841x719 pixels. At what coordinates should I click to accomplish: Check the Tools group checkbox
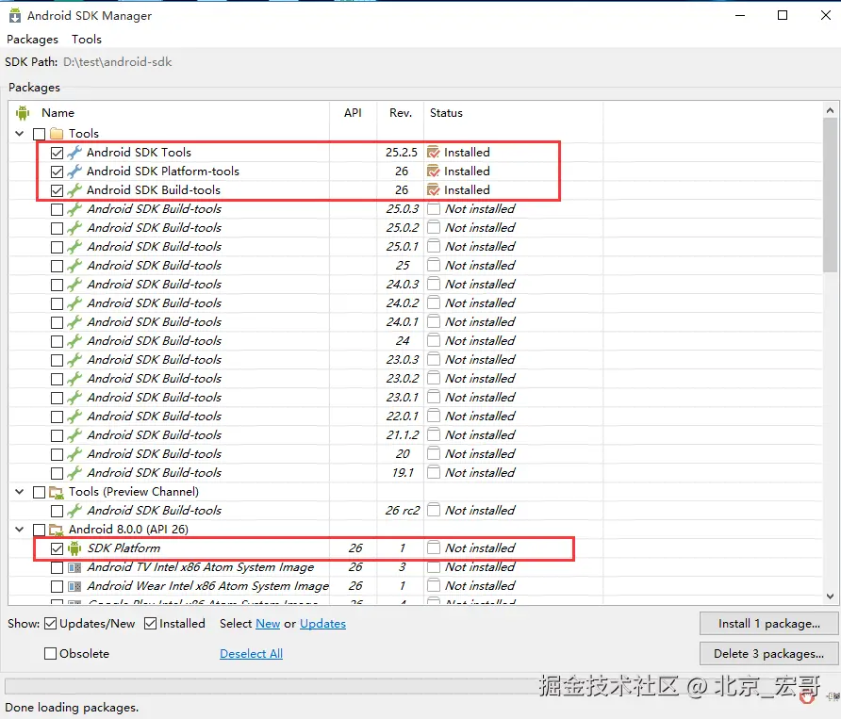tap(40, 134)
